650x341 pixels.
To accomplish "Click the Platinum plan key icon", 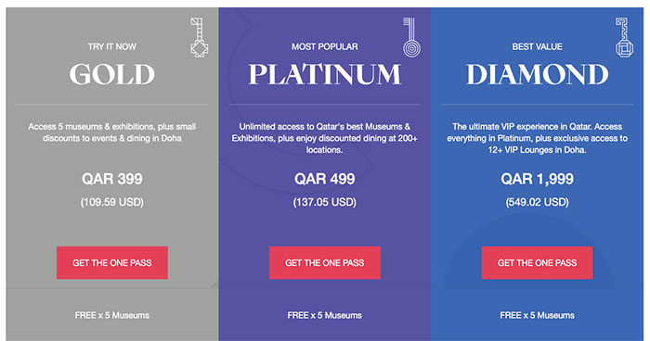I will click(x=411, y=37).
